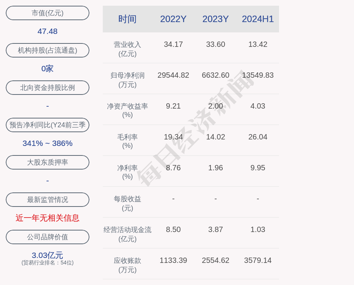Click the 营业收入 row label
The height and width of the screenshot is (285, 354).
[x=127, y=49]
